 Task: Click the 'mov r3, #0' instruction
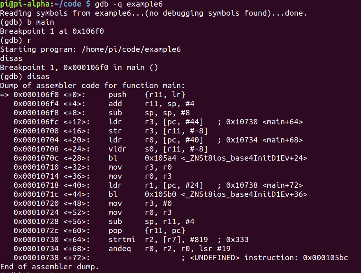[x=140, y=203]
